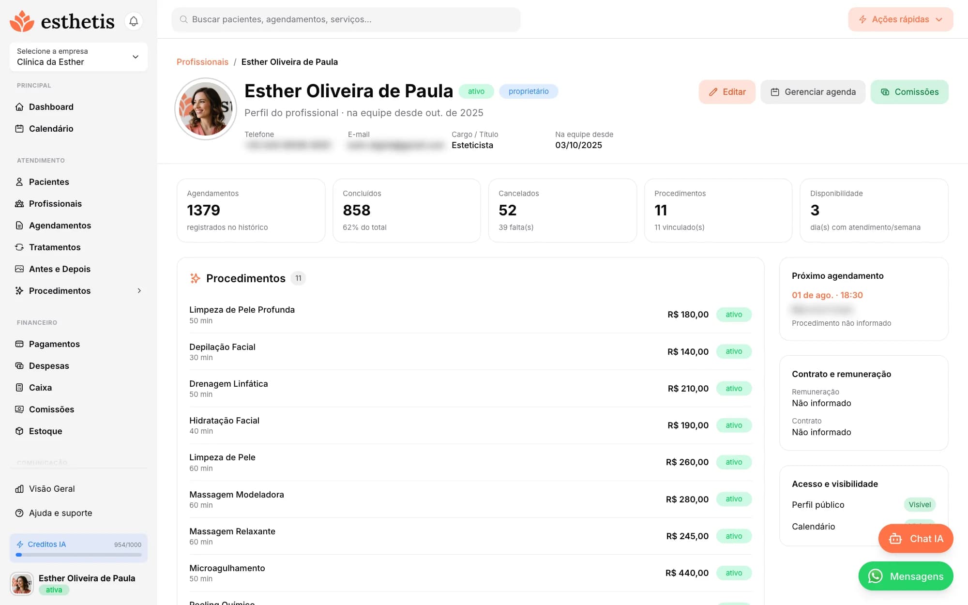Click the Agendamentos document icon
The height and width of the screenshot is (605, 968).
point(19,226)
